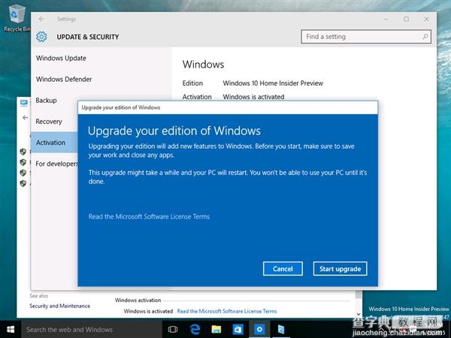Viewport: 451px width, 338px height.
Task: Click the third shield icon in System window
Action: [x=23, y=173]
